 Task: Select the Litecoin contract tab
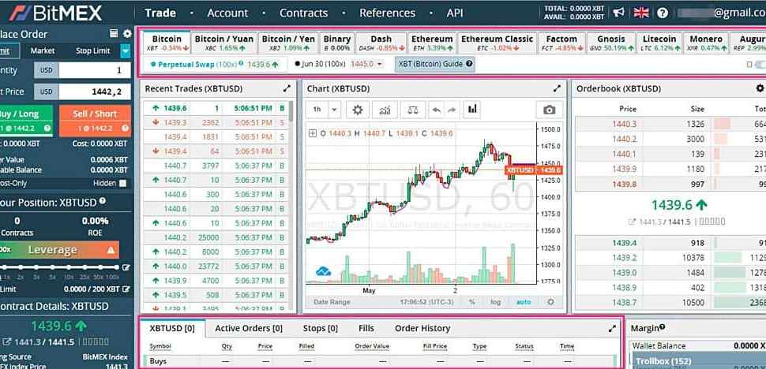point(659,43)
